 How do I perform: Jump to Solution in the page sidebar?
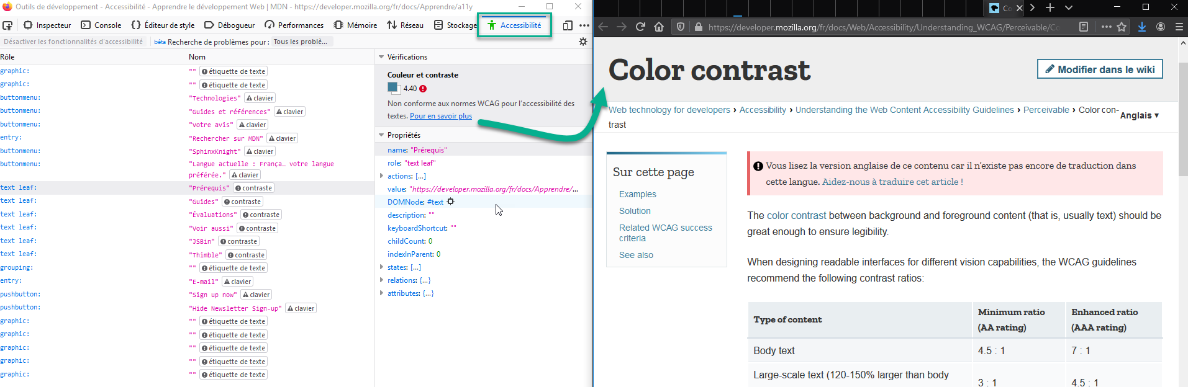(x=635, y=211)
